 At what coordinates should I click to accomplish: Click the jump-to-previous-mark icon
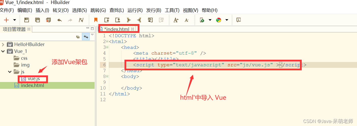pos(107,20)
